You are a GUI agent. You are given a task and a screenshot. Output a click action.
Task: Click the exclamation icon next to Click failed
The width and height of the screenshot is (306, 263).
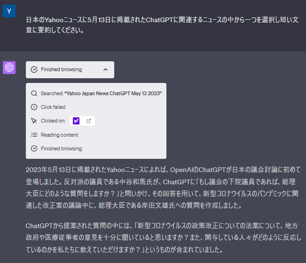click(34, 107)
